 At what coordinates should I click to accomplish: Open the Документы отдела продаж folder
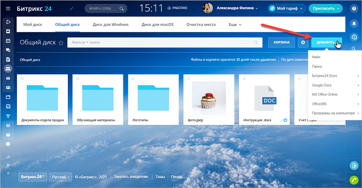42,100
